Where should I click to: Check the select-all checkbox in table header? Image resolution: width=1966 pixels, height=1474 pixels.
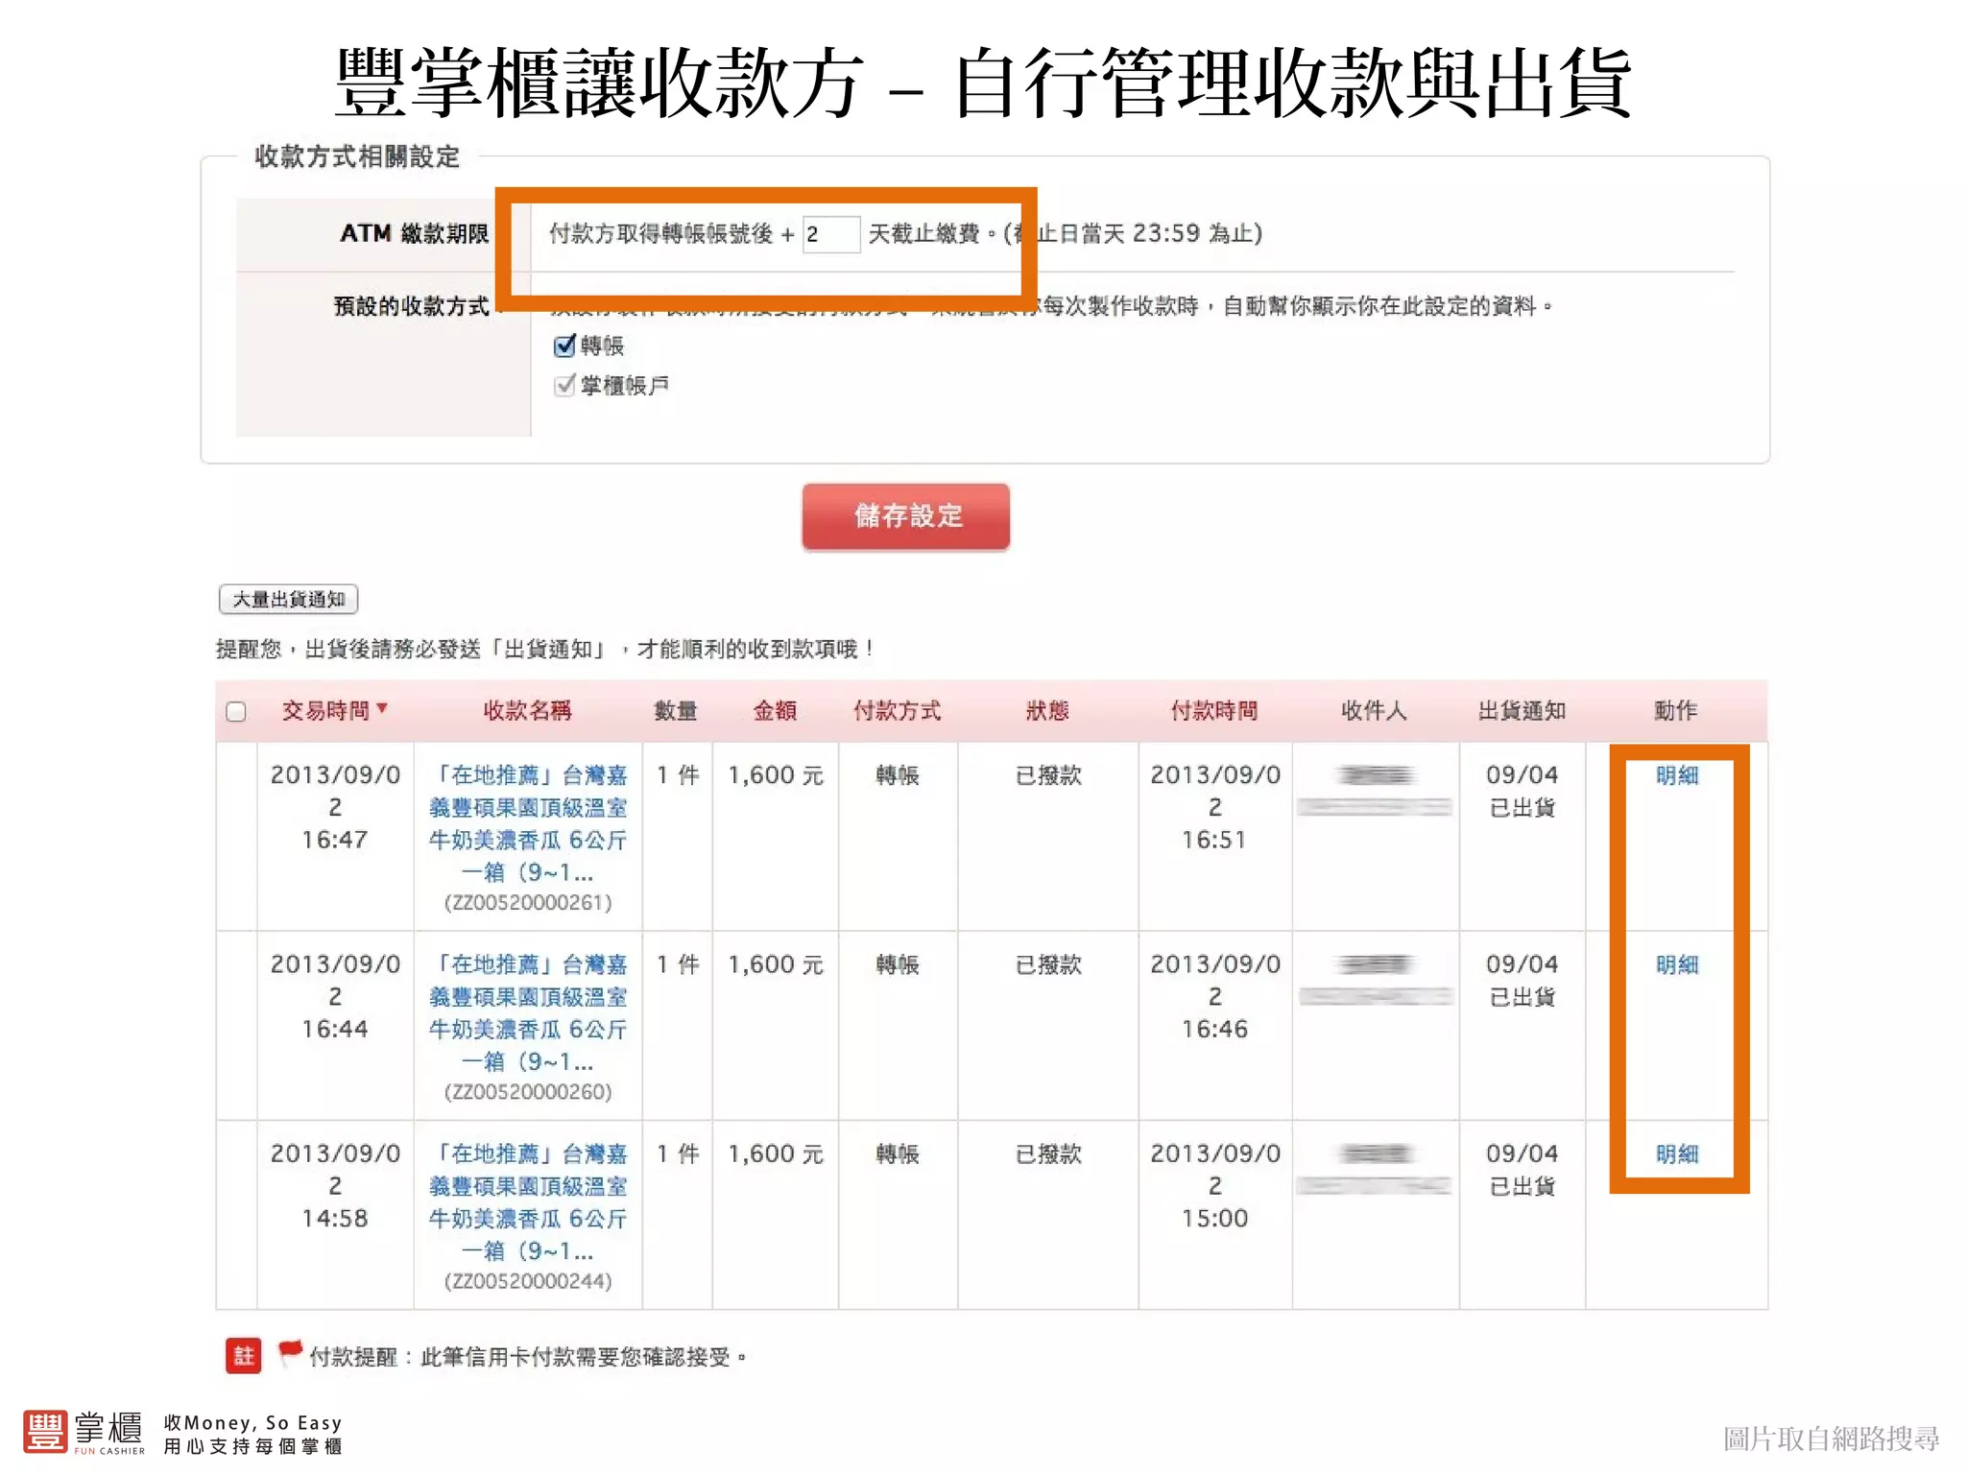coord(236,711)
